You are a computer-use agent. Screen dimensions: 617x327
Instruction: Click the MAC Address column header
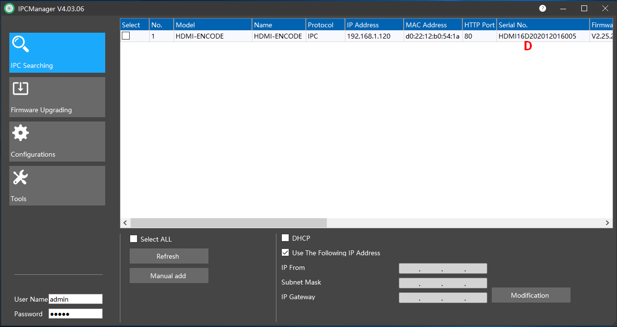point(433,25)
